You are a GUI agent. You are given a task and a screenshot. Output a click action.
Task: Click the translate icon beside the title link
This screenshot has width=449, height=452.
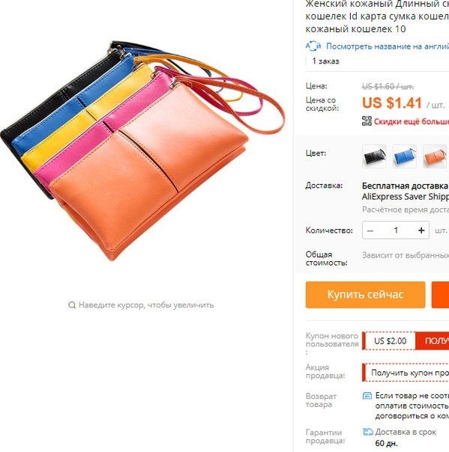coord(313,46)
